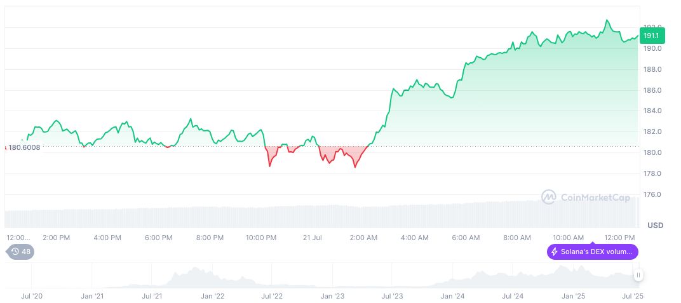The height and width of the screenshot is (303, 681).
Task: Click the 6:00 PM time axis label
Action: [x=159, y=238]
